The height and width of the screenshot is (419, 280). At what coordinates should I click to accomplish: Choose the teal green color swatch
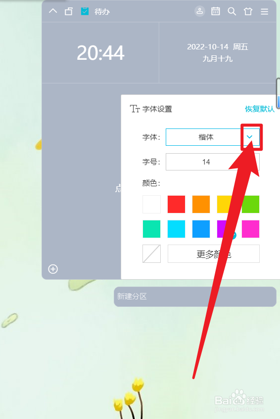(152, 229)
